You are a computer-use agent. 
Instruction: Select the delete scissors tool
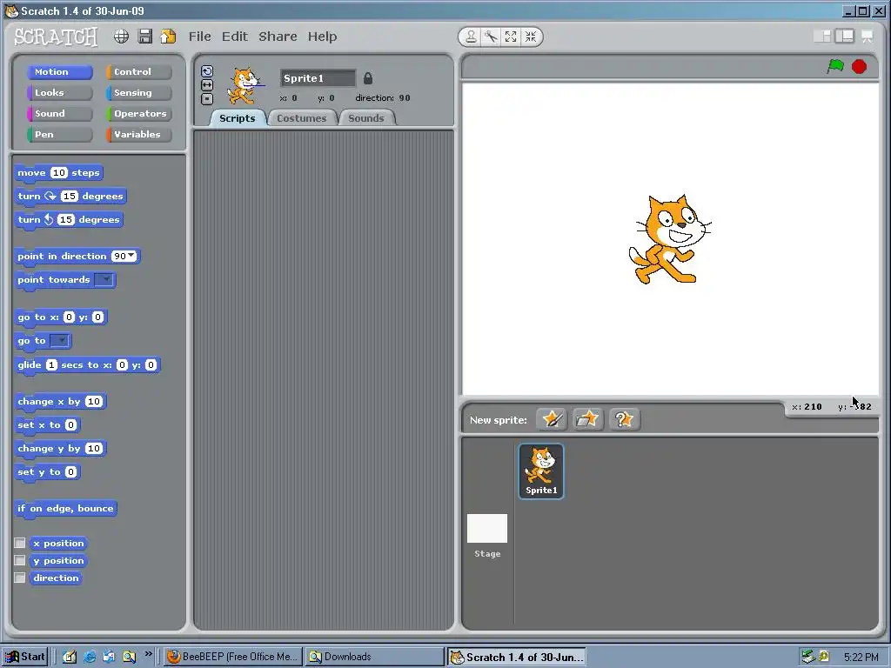(x=491, y=37)
